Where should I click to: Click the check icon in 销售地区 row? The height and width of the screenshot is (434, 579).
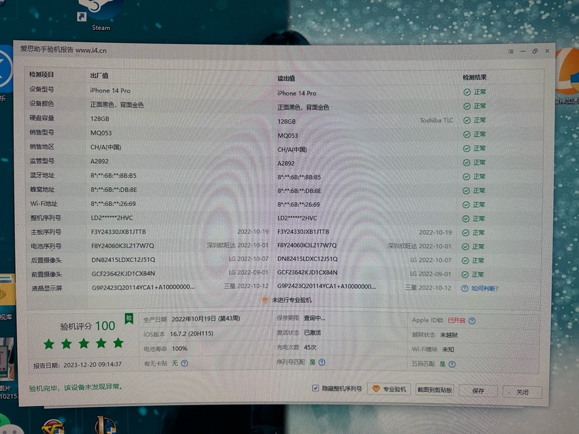(x=467, y=148)
